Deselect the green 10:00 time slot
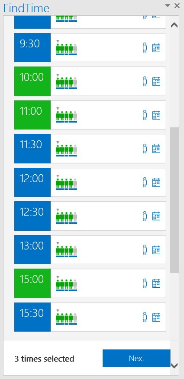 tap(32, 81)
